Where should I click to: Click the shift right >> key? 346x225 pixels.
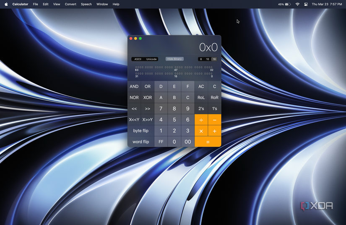tap(148, 109)
